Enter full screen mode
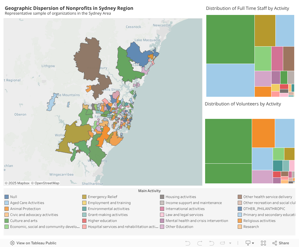This screenshot has width=299, height=247. (263, 243)
